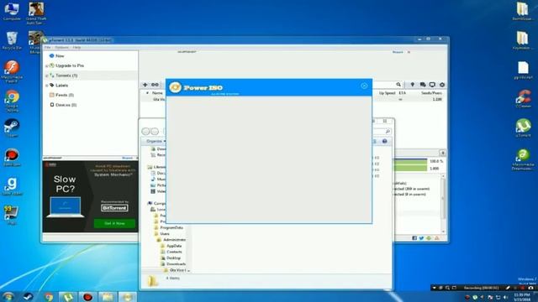Click the laptop image in the Slow PC ad
This screenshot has width=538, height=302.
[66, 207]
